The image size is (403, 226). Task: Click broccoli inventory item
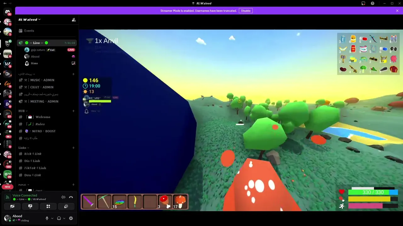(363, 69)
